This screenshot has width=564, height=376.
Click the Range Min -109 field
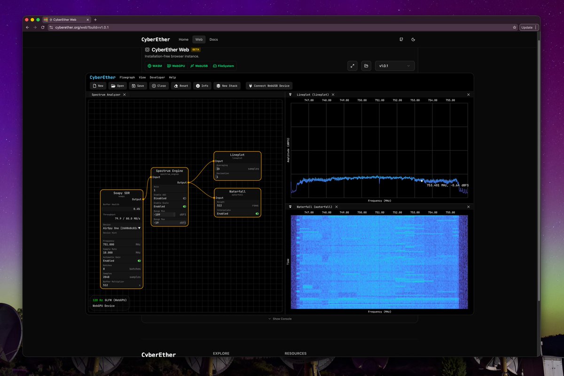tap(170, 215)
